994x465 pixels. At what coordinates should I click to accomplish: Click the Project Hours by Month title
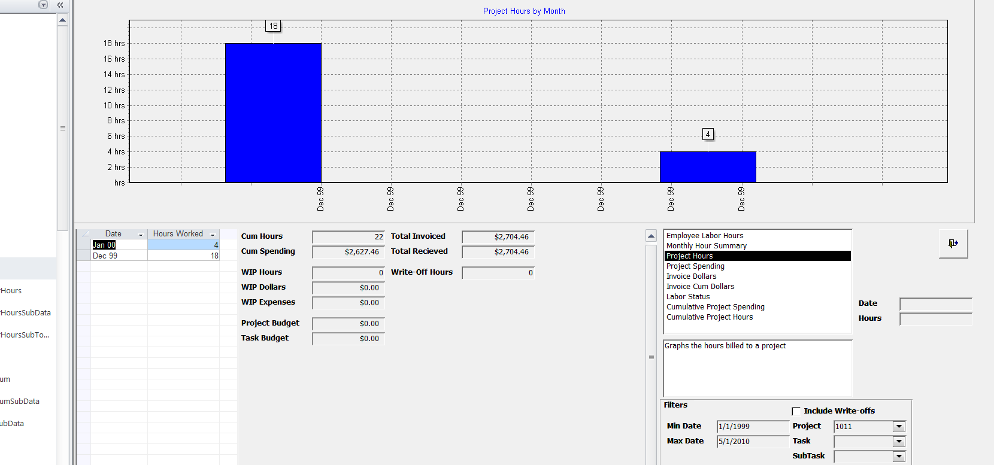click(524, 11)
